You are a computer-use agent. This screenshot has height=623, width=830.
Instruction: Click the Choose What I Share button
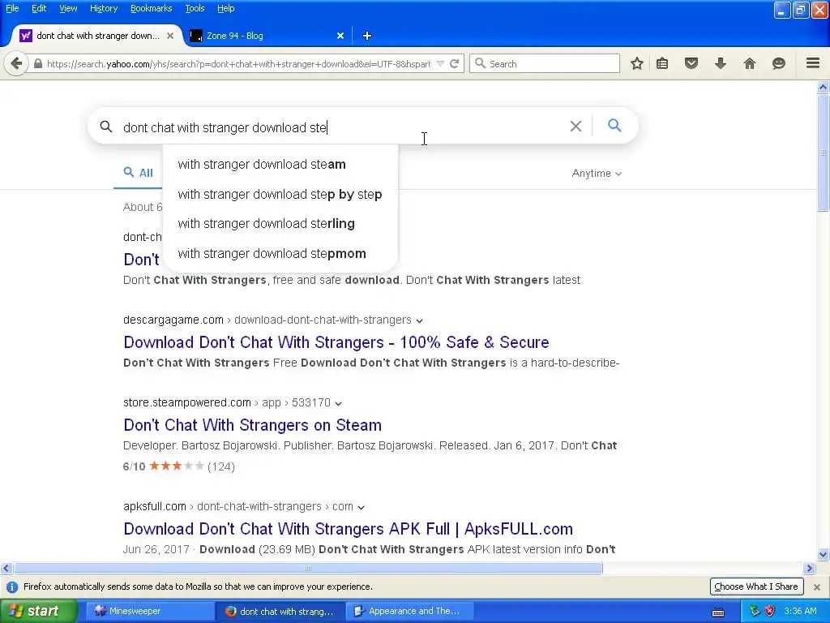(x=756, y=586)
